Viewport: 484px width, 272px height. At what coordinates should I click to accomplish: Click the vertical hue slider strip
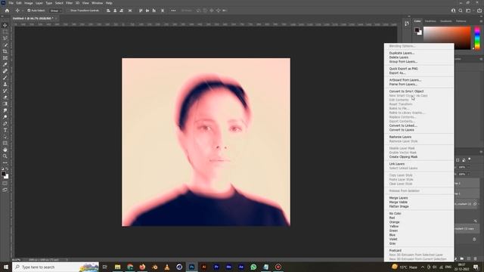click(x=477, y=38)
